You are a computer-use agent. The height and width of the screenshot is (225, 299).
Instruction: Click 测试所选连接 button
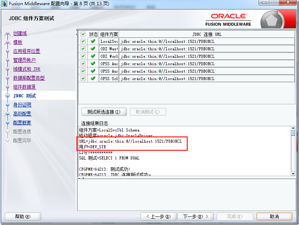coord(104,112)
